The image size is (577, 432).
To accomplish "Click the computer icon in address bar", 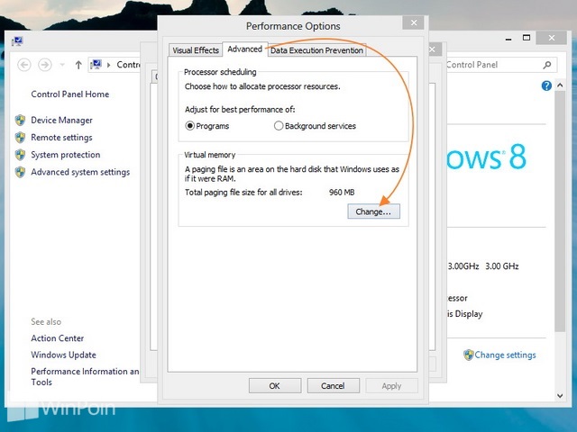I will (96, 65).
